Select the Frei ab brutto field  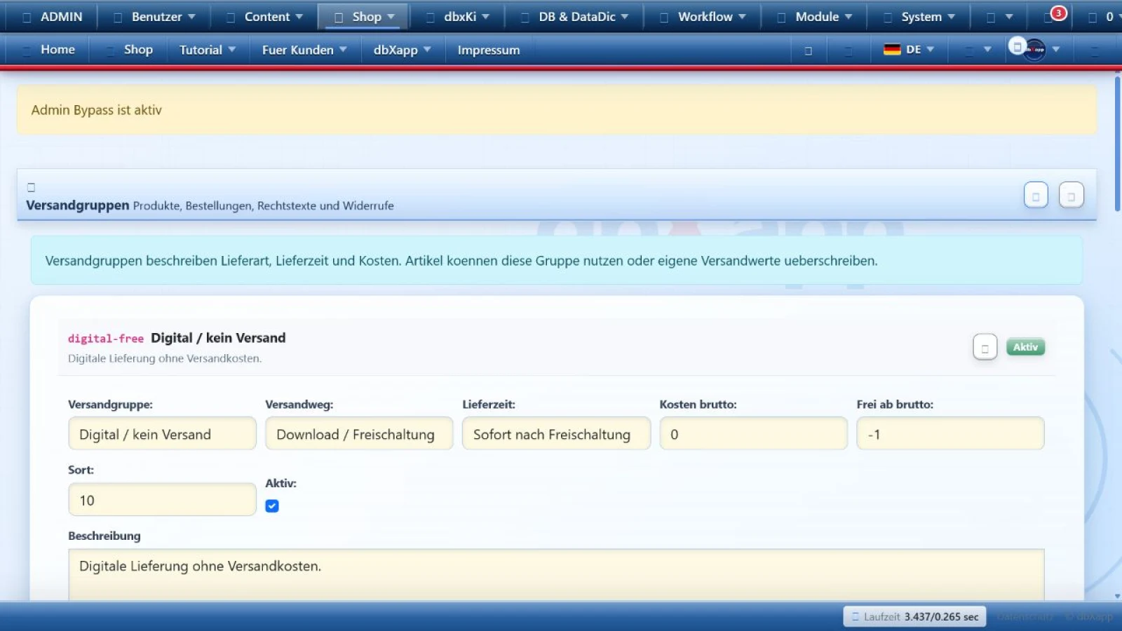point(950,434)
